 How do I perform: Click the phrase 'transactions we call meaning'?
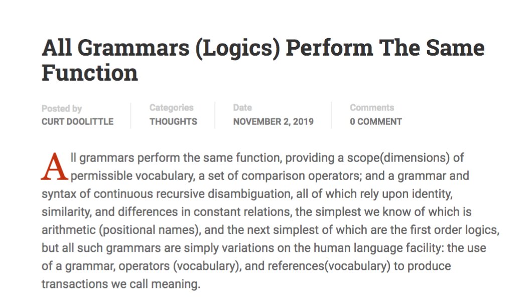coord(120,284)
